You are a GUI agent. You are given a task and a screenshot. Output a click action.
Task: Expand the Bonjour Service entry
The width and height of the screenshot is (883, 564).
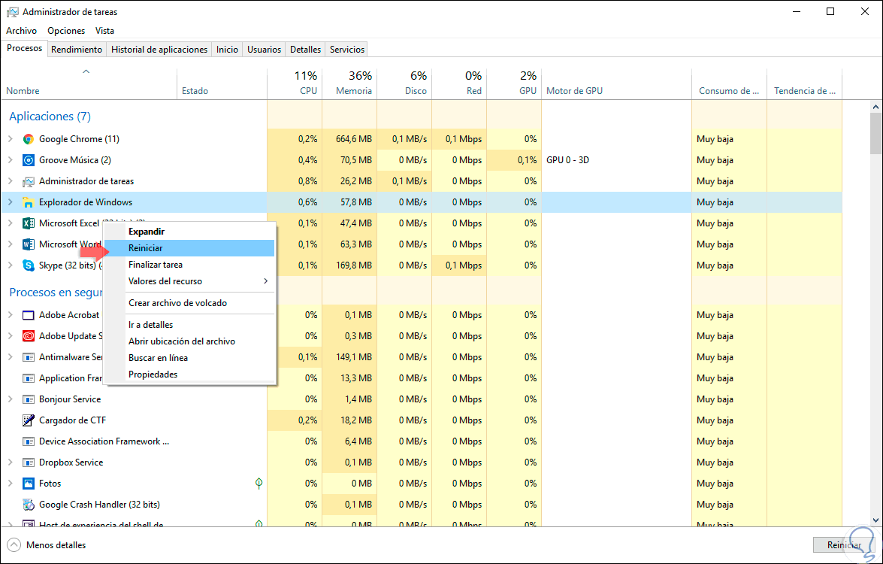(10, 399)
